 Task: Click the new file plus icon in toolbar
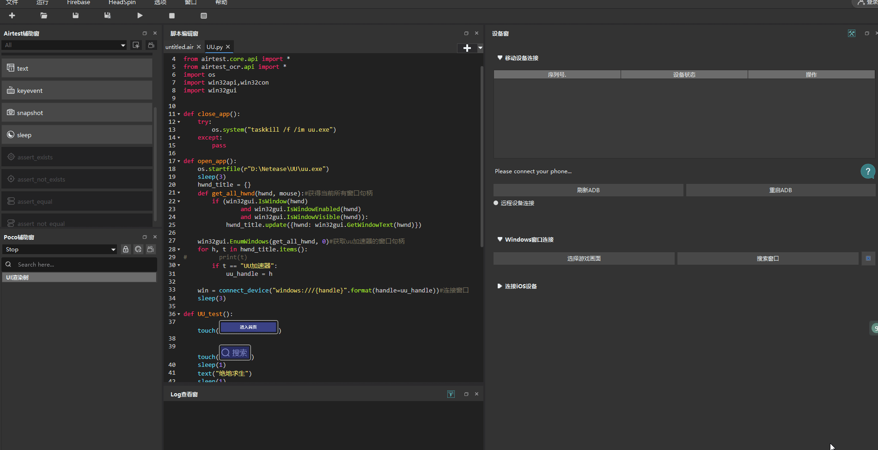click(x=12, y=15)
